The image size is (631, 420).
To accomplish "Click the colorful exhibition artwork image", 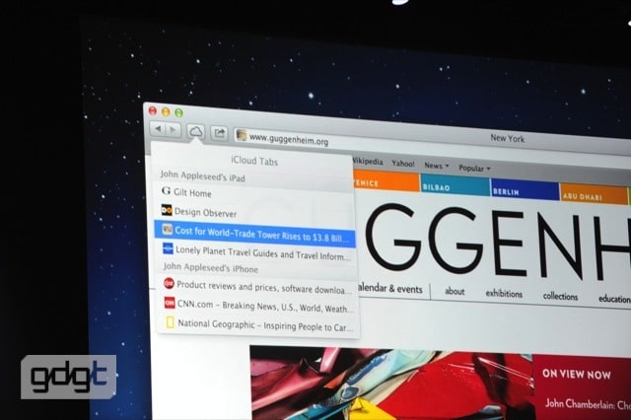I will click(x=391, y=383).
